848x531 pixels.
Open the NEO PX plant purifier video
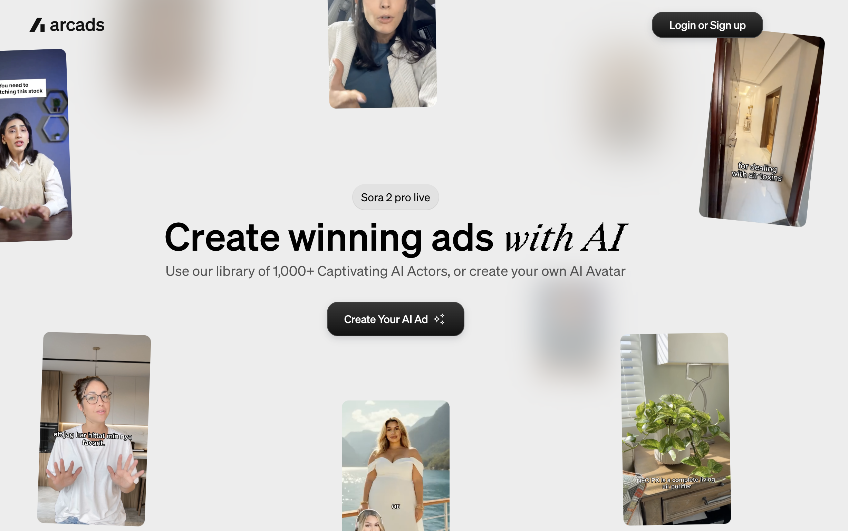click(x=676, y=429)
